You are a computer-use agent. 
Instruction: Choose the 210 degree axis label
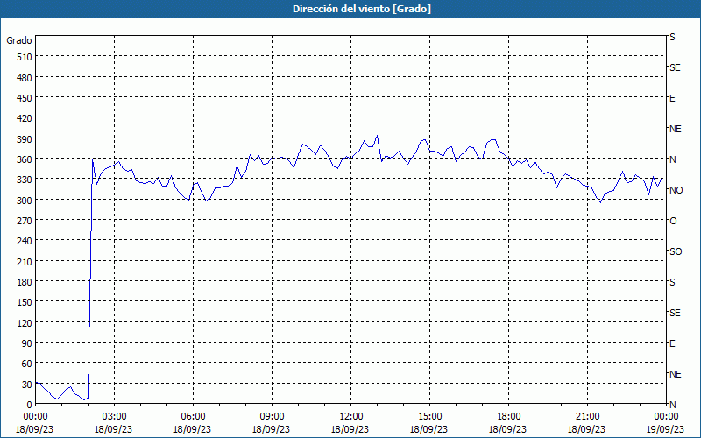point(25,261)
